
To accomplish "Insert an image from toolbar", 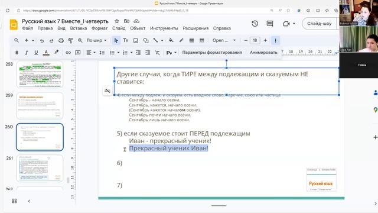I will [x=136, y=41].
